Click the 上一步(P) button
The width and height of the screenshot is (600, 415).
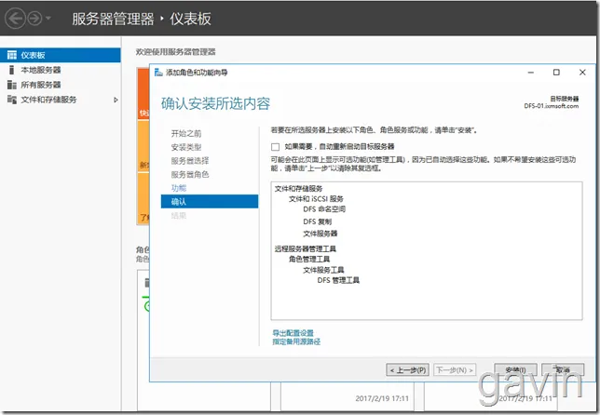pyautogui.click(x=407, y=370)
